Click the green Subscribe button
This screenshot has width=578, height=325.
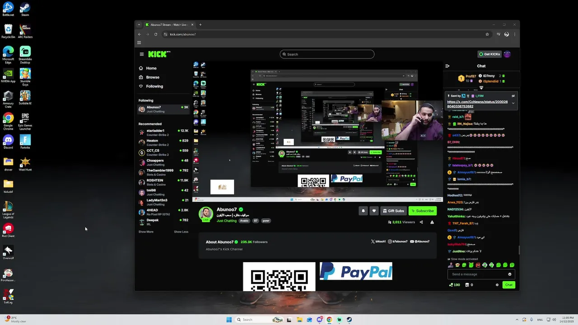pyautogui.click(x=423, y=211)
